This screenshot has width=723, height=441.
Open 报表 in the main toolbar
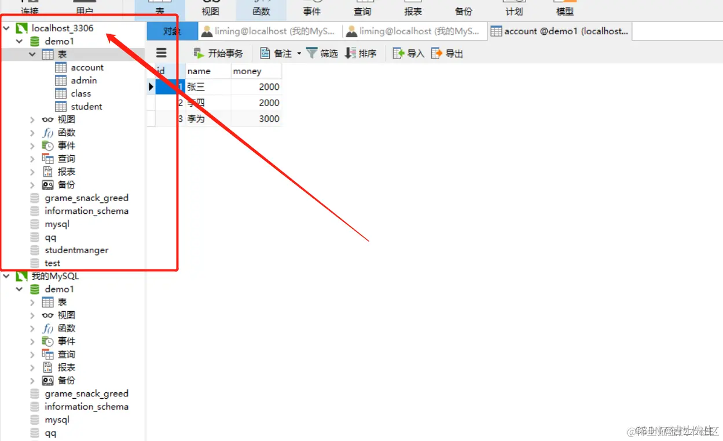tap(413, 9)
